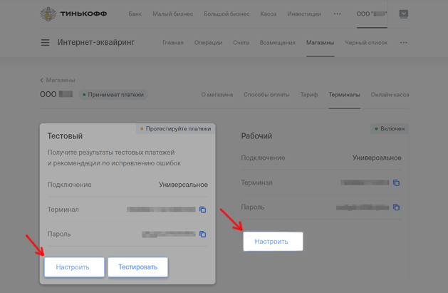
Task: Expand the account dropdown arrow at top right
Action: pyautogui.click(x=403, y=14)
